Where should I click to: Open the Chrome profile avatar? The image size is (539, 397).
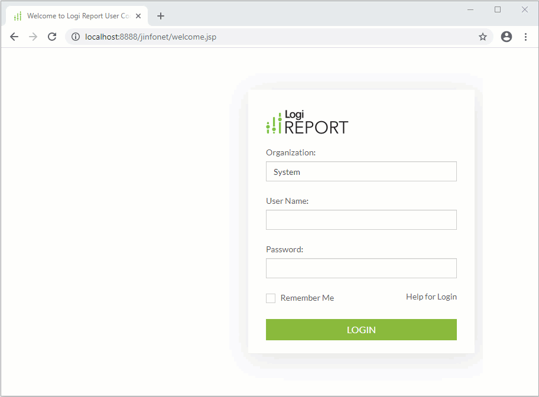(x=506, y=37)
